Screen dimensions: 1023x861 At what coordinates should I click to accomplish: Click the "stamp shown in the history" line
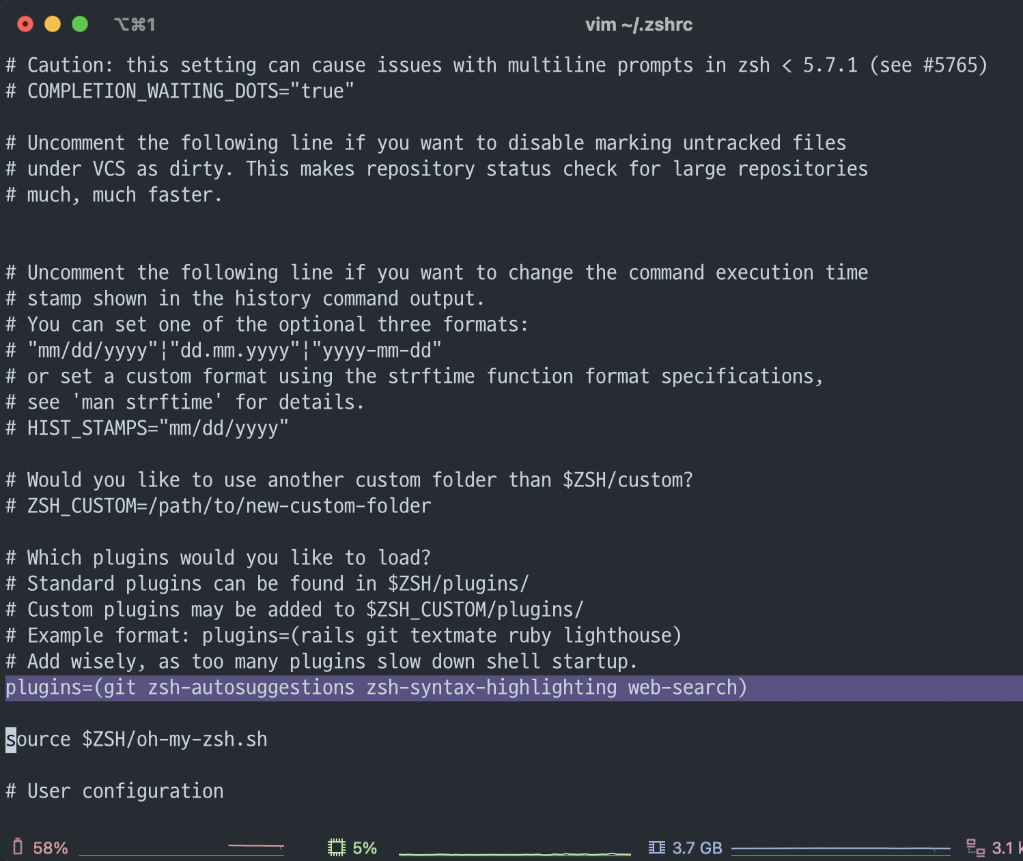(x=245, y=298)
